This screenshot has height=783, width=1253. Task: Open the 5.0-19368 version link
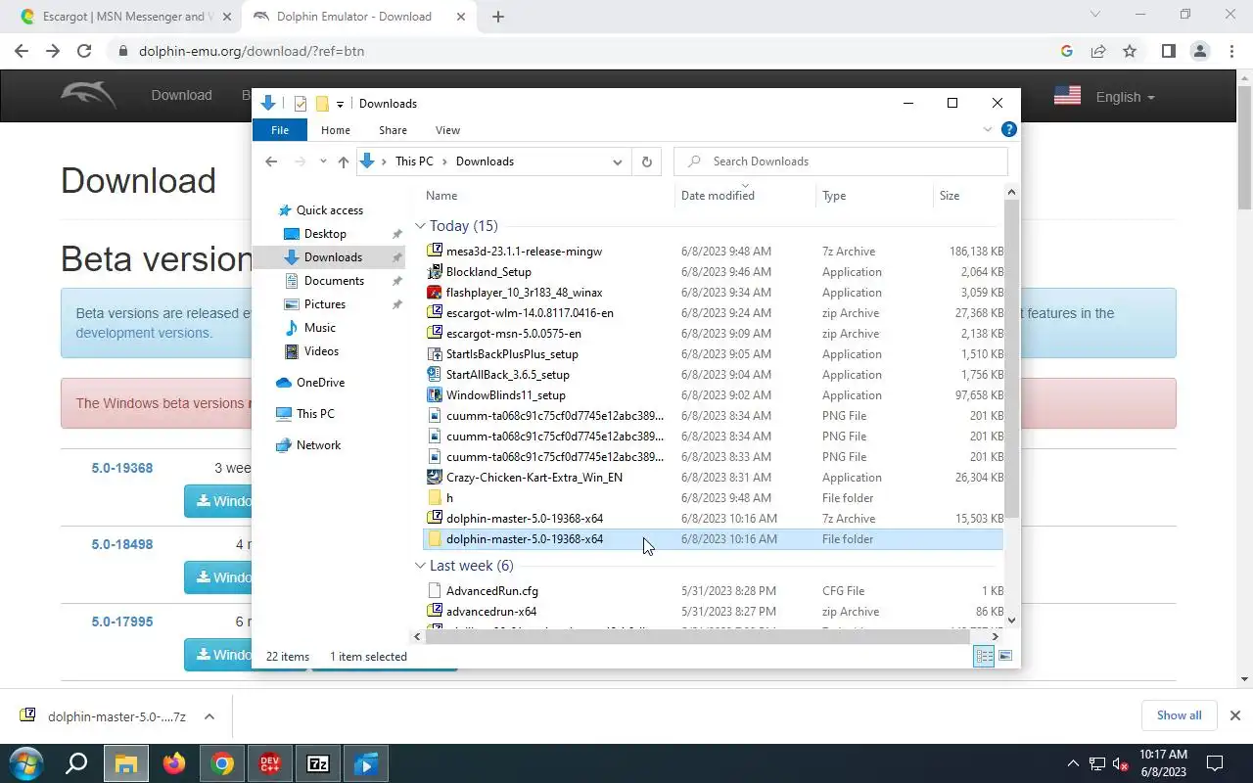(x=122, y=468)
